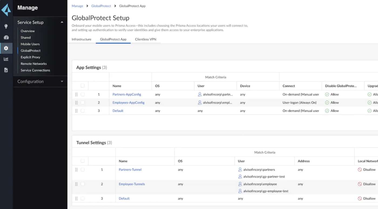Screen dimensions: 378x209
Task: Switch to the Clientless VPN tab
Action: 146,39
